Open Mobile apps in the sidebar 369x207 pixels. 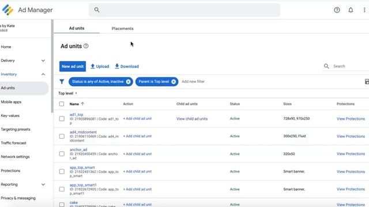11,102
